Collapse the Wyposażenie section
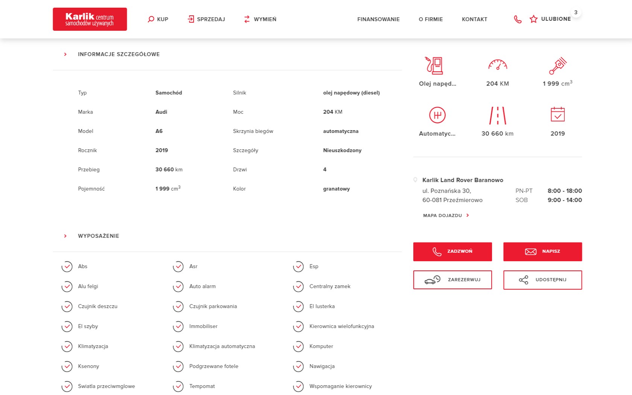Viewport: 632px width, 395px height. tap(65, 236)
